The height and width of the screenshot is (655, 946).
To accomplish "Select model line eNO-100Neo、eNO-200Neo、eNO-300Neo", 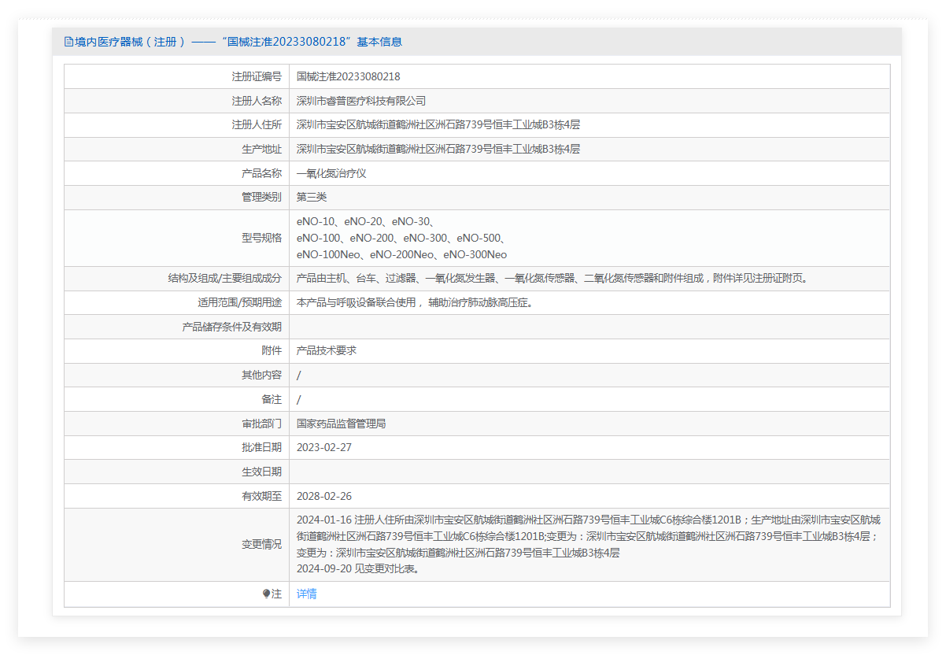I will (401, 254).
